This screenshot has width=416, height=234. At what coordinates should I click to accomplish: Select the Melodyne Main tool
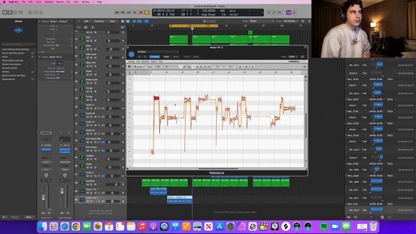click(189, 66)
